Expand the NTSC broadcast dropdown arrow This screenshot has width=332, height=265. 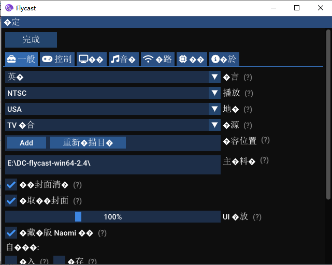pyautogui.click(x=214, y=93)
